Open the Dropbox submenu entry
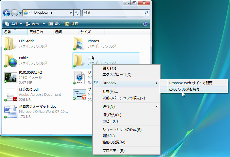Screen dimensions: 230x157 126,83
